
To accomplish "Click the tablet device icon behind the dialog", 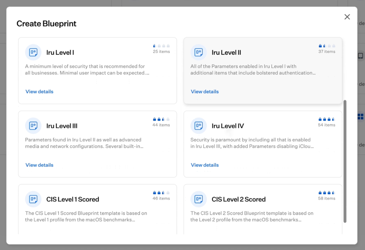I will [360, 56].
